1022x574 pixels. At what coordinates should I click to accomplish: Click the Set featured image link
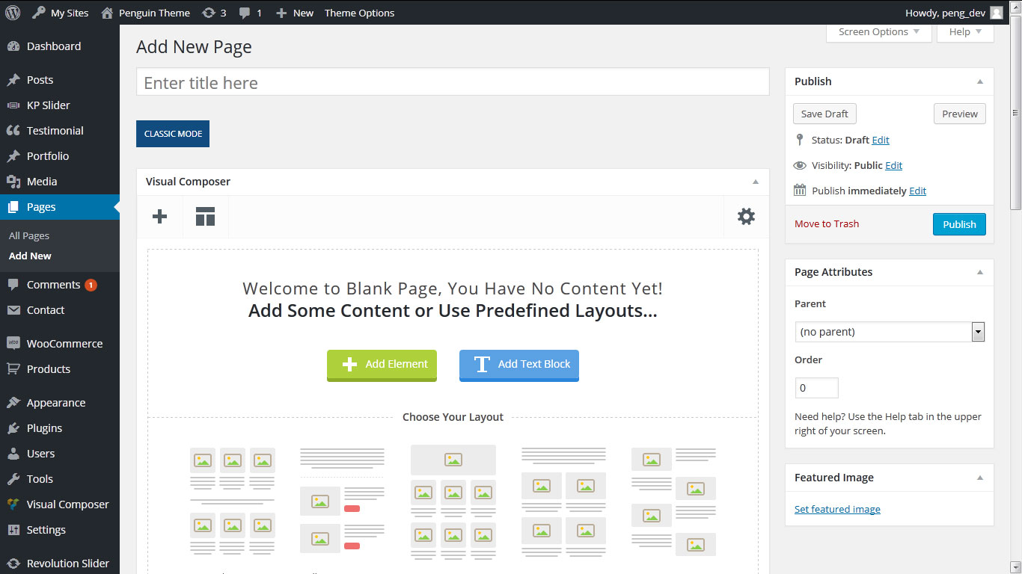tap(837, 509)
